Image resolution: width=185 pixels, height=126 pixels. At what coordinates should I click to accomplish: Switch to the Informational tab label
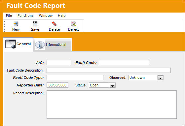[56, 45]
